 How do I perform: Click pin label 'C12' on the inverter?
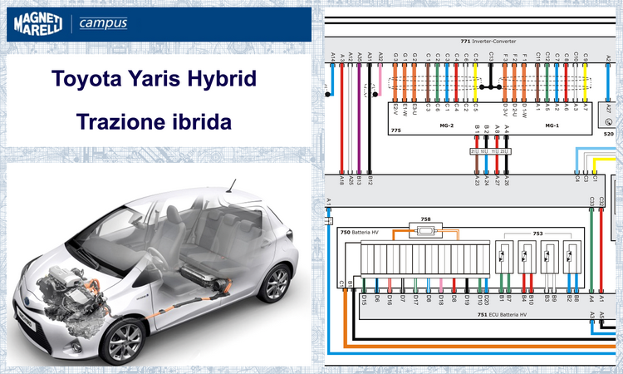pos(547,57)
